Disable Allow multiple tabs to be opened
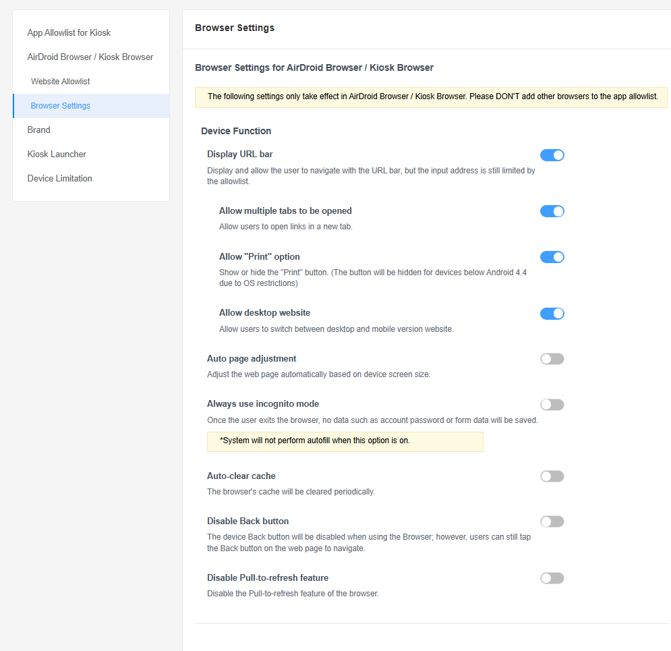The width and height of the screenshot is (671, 651). click(552, 210)
